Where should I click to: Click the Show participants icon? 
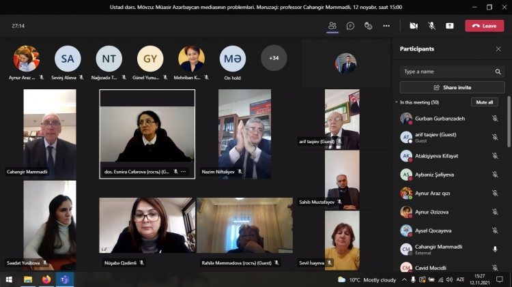coord(332,25)
